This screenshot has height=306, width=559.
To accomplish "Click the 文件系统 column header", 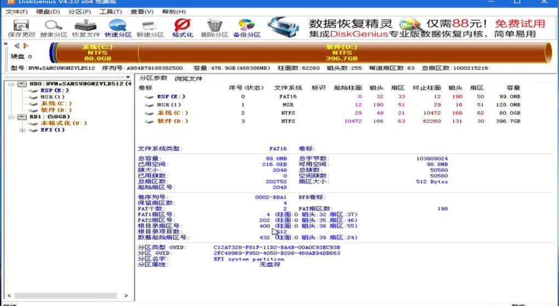I will 288,88.
